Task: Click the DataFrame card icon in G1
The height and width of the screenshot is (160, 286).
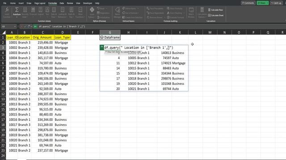Action: [102, 37]
